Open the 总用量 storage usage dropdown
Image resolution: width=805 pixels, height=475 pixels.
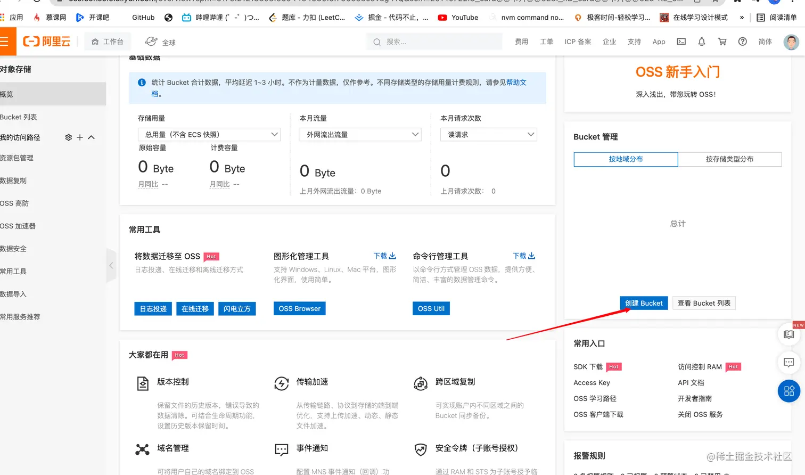pyautogui.click(x=209, y=135)
